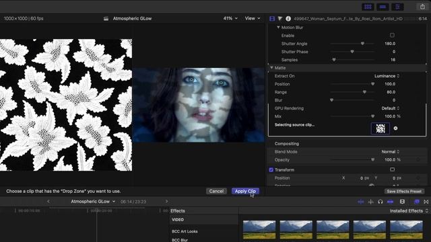Screen dimensions: 431x242
Task: Open the viewer View menu
Action: click(253, 18)
